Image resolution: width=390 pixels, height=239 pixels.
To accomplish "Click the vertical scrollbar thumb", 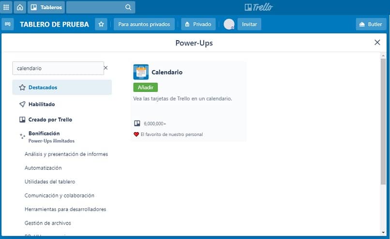I will [x=383, y=121].
